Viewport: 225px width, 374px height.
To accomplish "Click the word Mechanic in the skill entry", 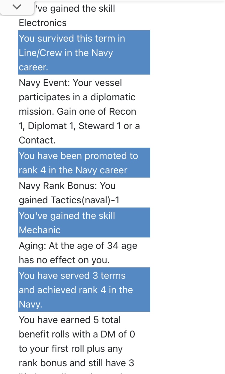I will coord(40,230).
